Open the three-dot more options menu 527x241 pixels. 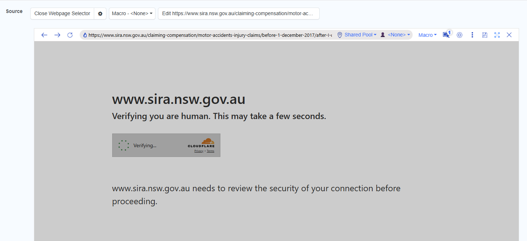(472, 35)
